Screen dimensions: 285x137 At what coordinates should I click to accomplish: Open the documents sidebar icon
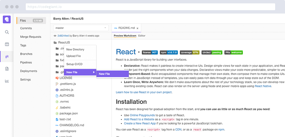coord(7,69)
